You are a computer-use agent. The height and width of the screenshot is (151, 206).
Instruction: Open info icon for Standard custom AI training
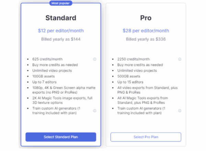click(95, 111)
